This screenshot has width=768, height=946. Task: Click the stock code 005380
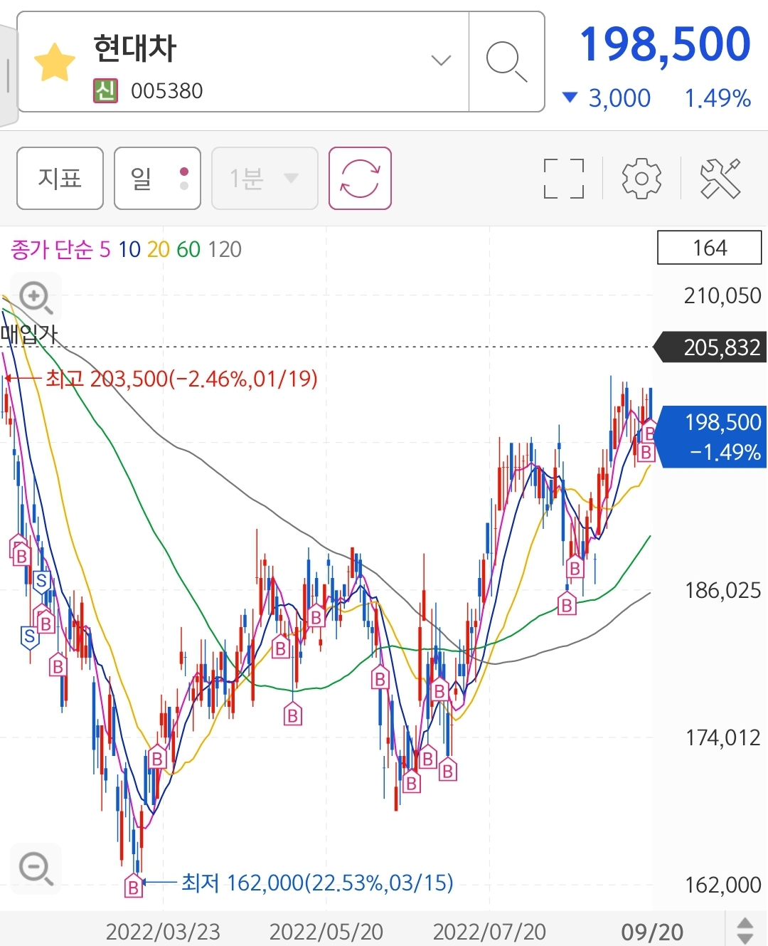(x=167, y=91)
